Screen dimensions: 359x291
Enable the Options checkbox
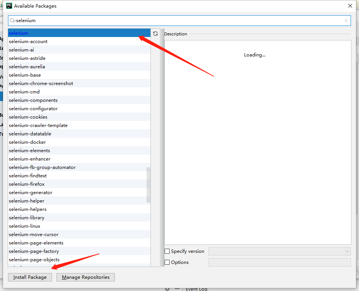point(167,262)
